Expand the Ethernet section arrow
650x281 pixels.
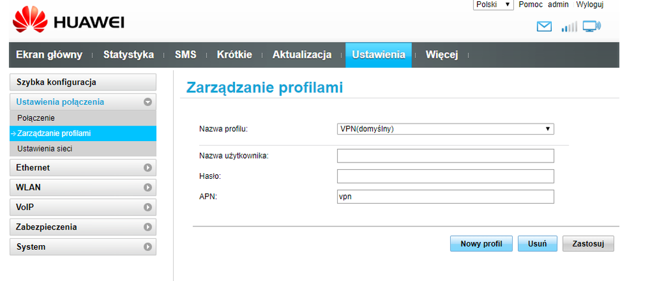148,168
